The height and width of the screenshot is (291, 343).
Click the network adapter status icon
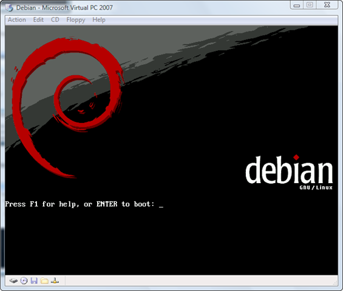coord(55,281)
